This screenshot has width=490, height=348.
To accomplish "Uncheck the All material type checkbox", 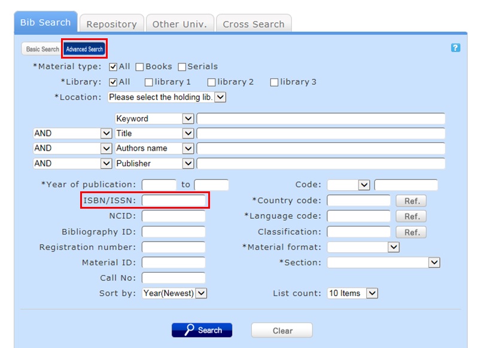I will (x=113, y=67).
